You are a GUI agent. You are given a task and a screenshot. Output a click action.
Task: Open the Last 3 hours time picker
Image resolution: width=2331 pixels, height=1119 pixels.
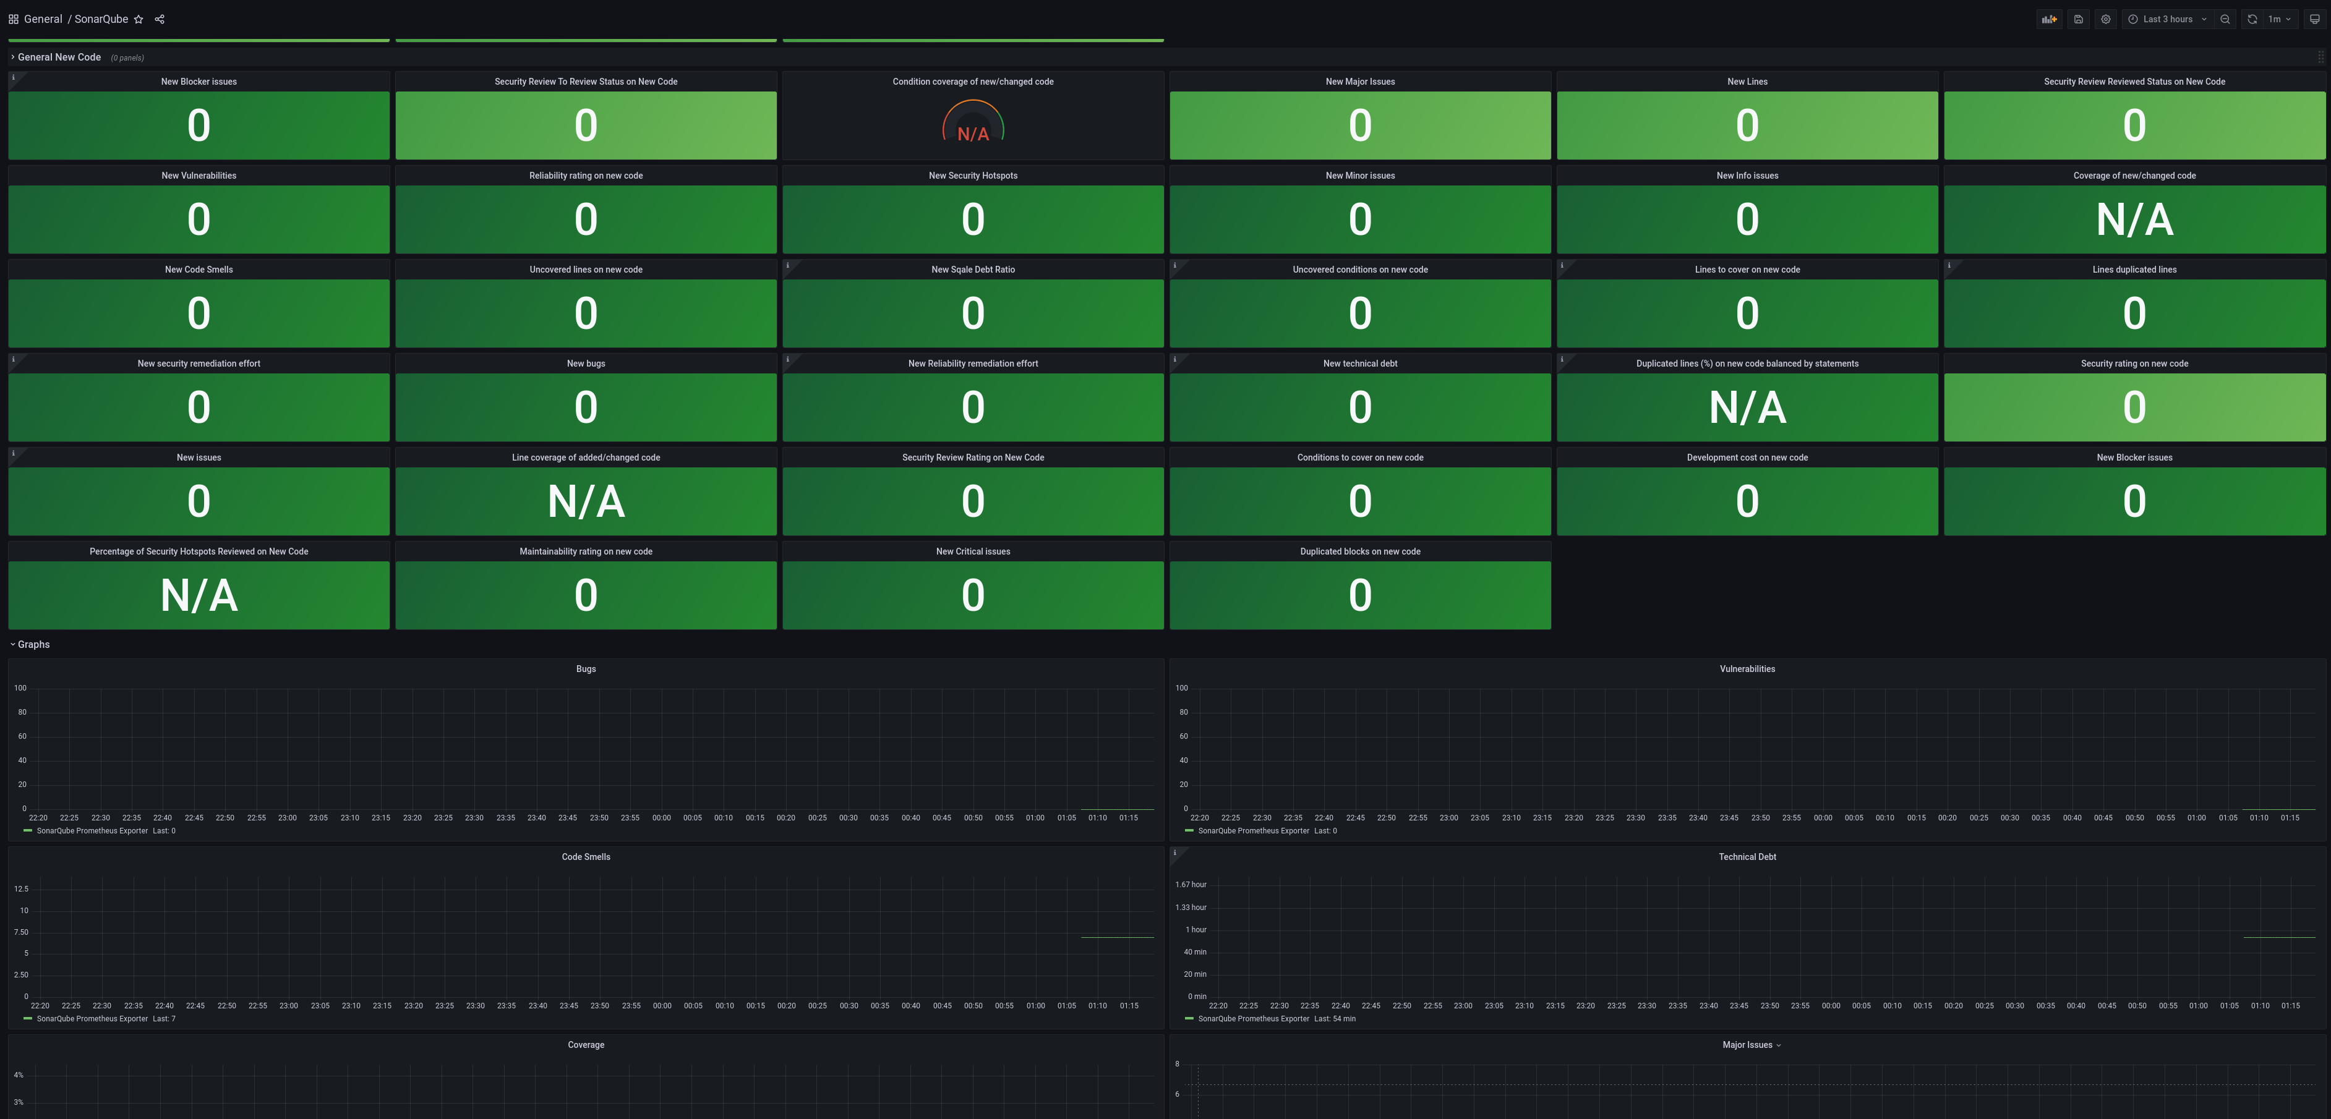2167,19
